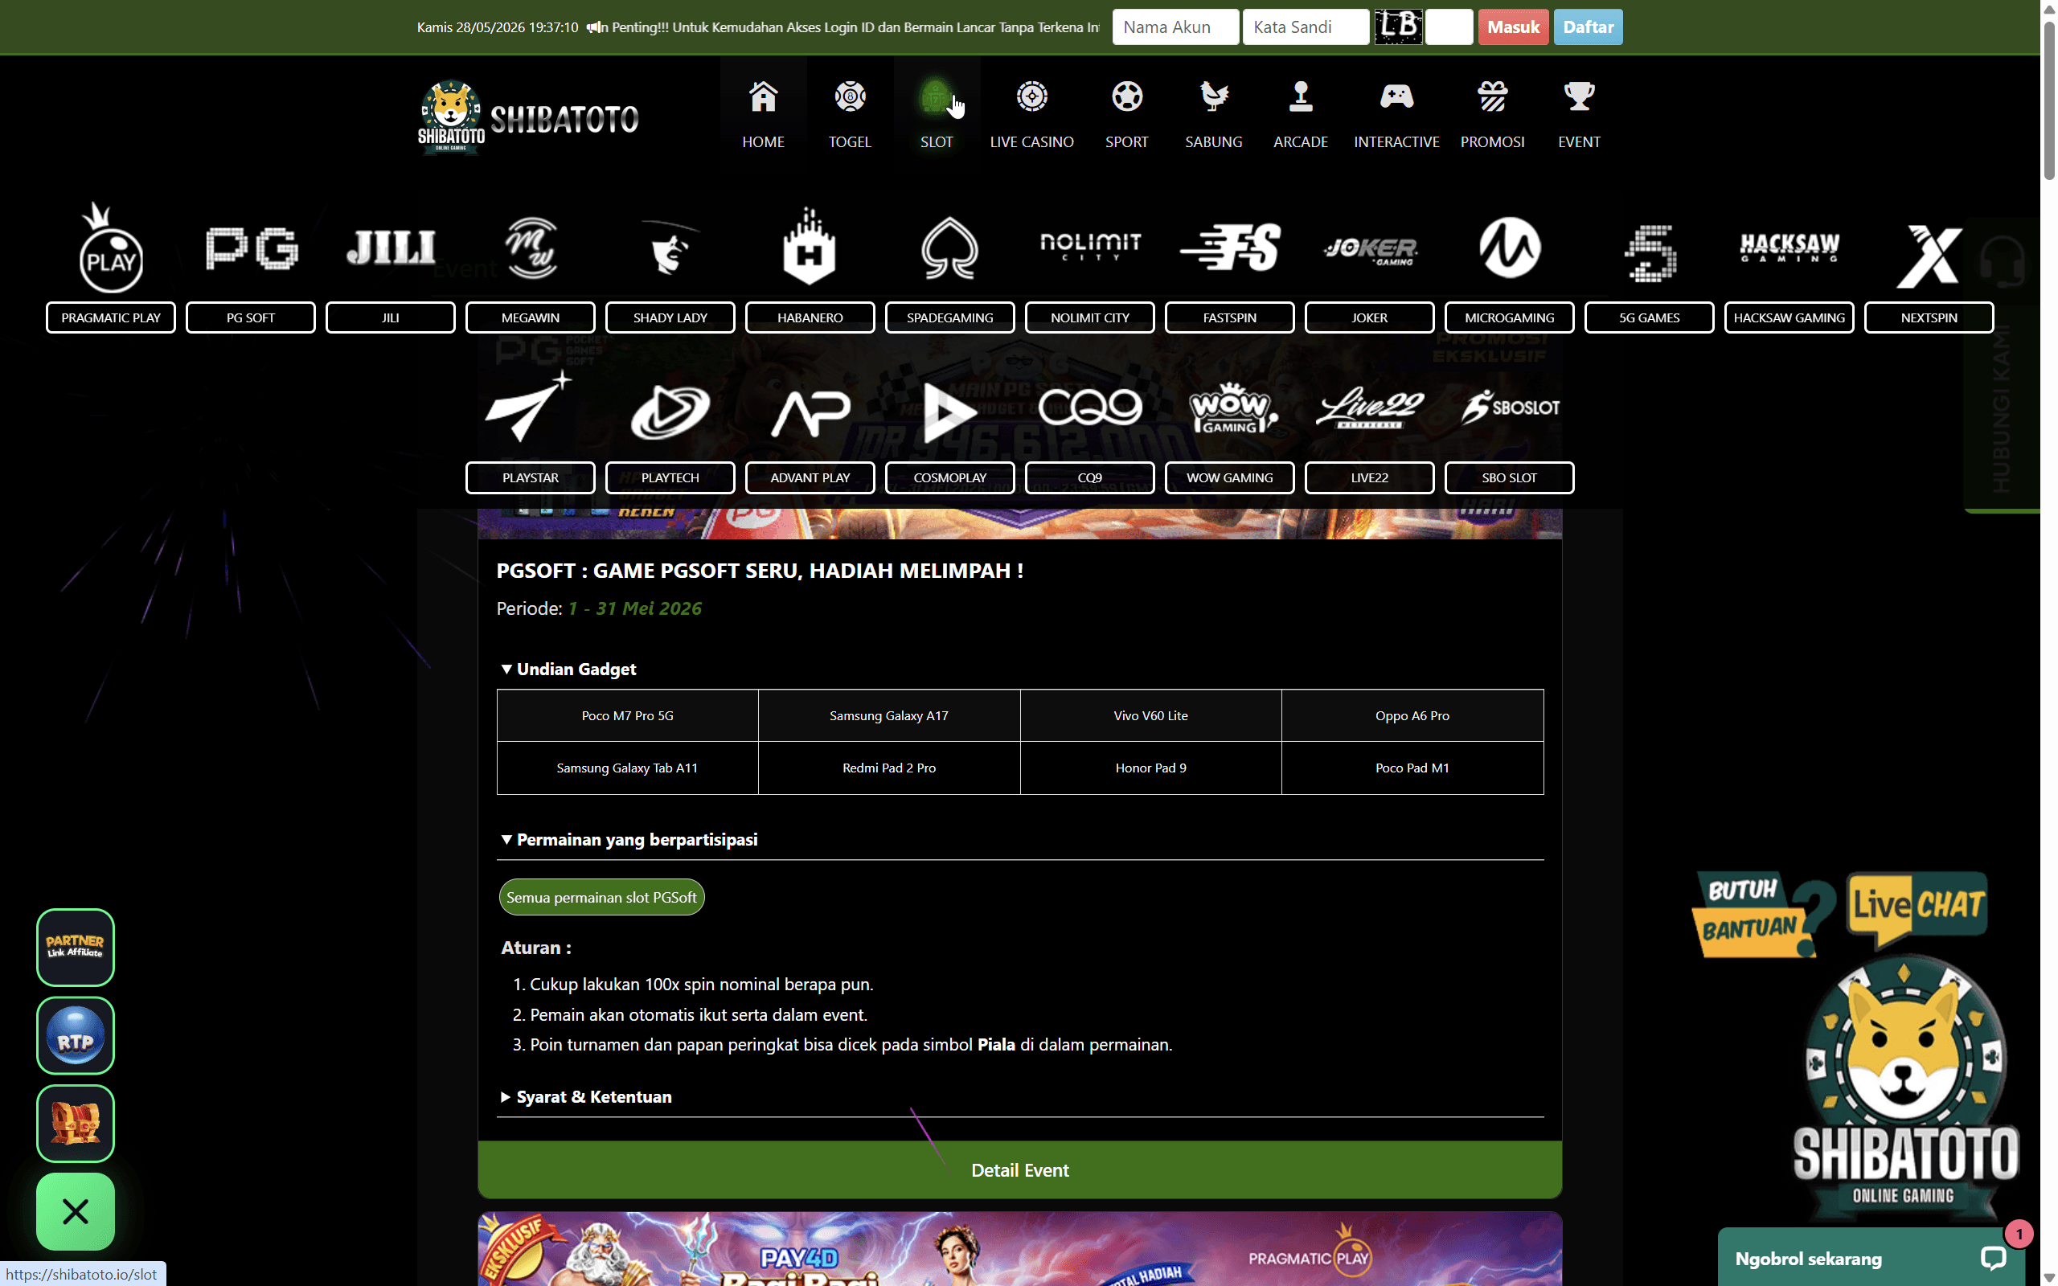
Task: Choose the Advant Play logo
Action: (x=810, y=413)
